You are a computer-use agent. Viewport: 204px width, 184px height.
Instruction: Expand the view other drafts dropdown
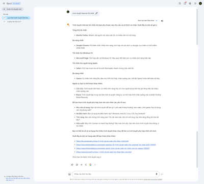coord(148,20)
